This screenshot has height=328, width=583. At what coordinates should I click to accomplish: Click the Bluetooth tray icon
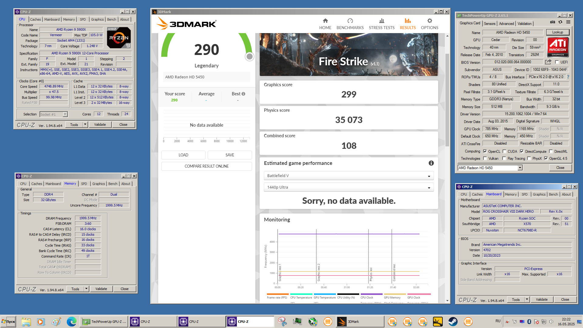coord(529,322)
